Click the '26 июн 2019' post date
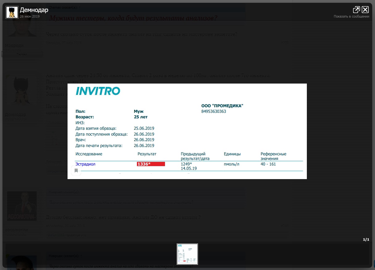The height and width of the screenshot is (270, 375). (30, 17)
